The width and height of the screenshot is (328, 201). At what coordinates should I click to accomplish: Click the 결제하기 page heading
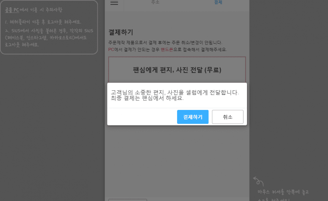point(121,32)
